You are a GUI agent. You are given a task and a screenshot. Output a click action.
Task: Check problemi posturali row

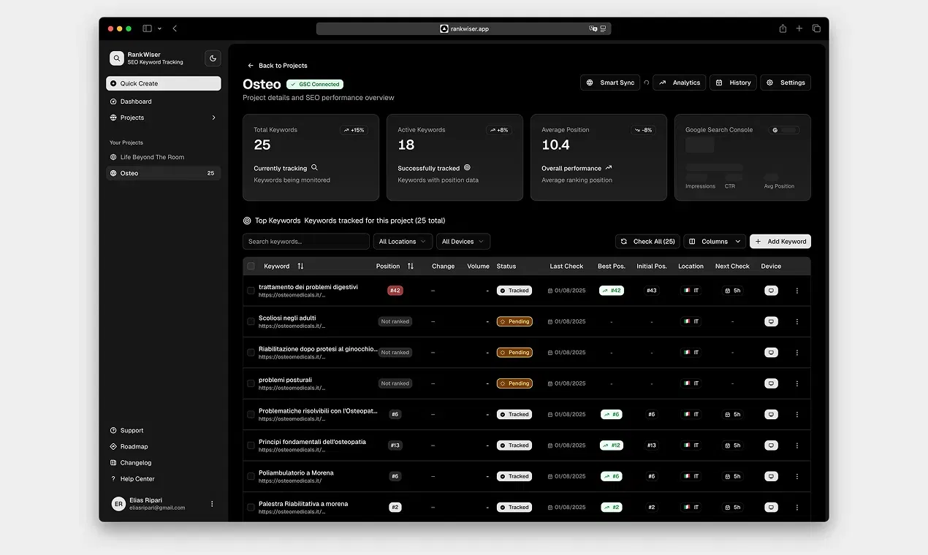[251, 383]
